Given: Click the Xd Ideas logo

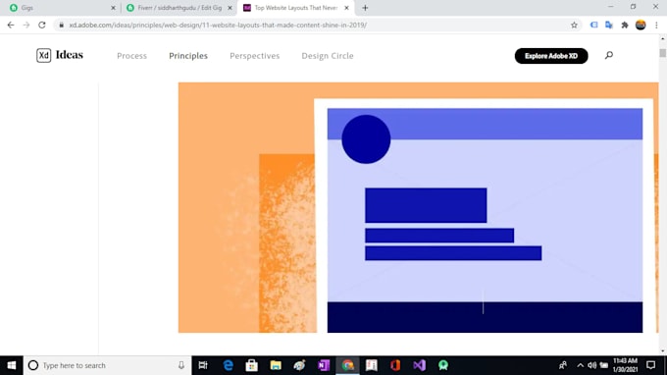Looking at the screenshot, I should point(60,55).
